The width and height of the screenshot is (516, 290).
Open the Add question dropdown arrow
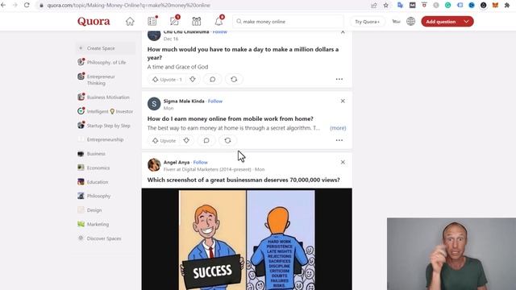(467, 22)
